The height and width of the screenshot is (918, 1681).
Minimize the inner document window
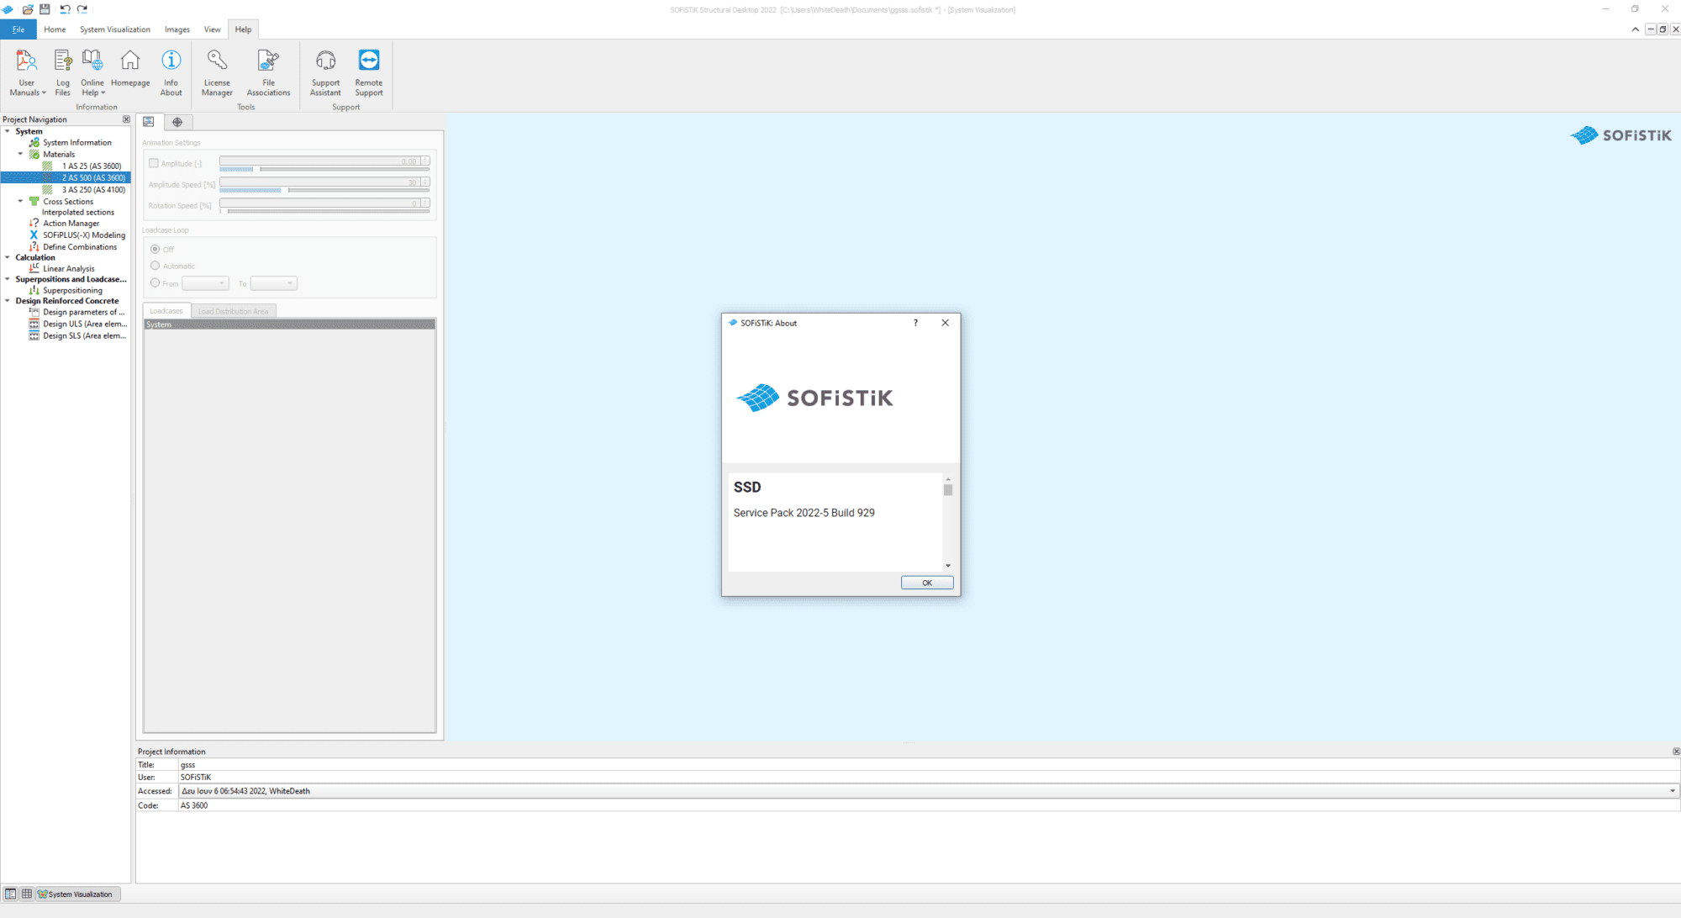(x=1651, y=29)
